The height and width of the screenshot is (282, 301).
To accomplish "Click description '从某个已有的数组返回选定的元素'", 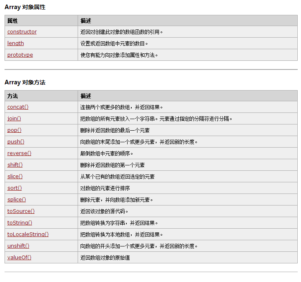I will [x=118, y=177].
